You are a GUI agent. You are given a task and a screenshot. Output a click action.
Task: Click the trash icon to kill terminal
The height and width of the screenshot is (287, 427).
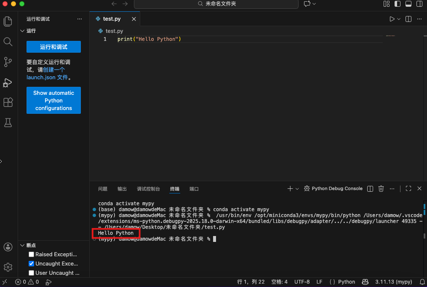pyautogui.click(x=381, y=189)
